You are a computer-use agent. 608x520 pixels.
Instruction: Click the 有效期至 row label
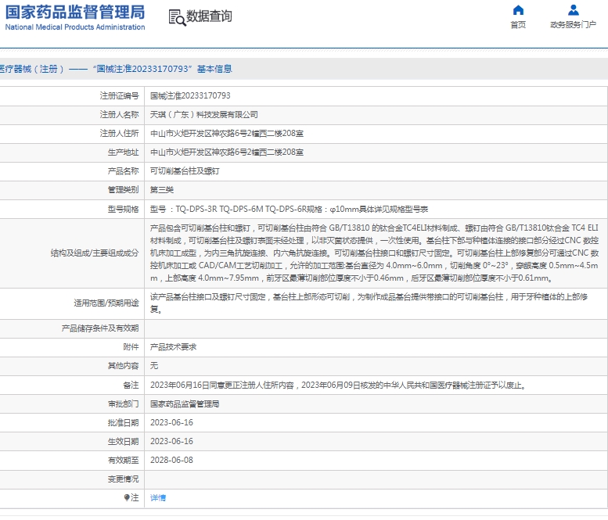pos(123,461)
